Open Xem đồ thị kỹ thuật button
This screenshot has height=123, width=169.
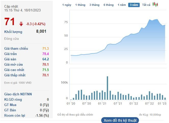click(120, 120)
